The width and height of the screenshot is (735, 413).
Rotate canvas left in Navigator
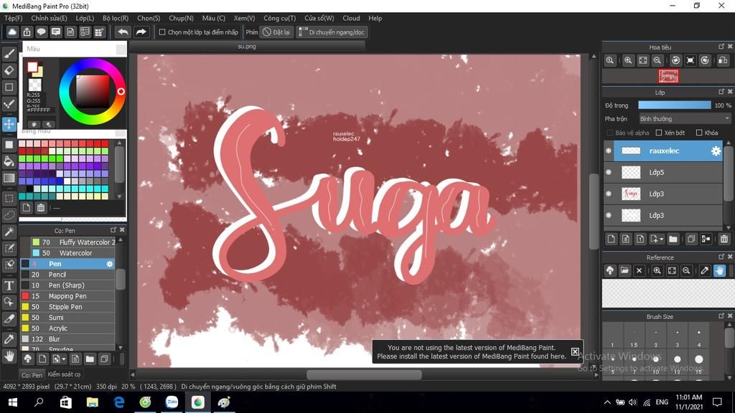[x=675, y=60]
